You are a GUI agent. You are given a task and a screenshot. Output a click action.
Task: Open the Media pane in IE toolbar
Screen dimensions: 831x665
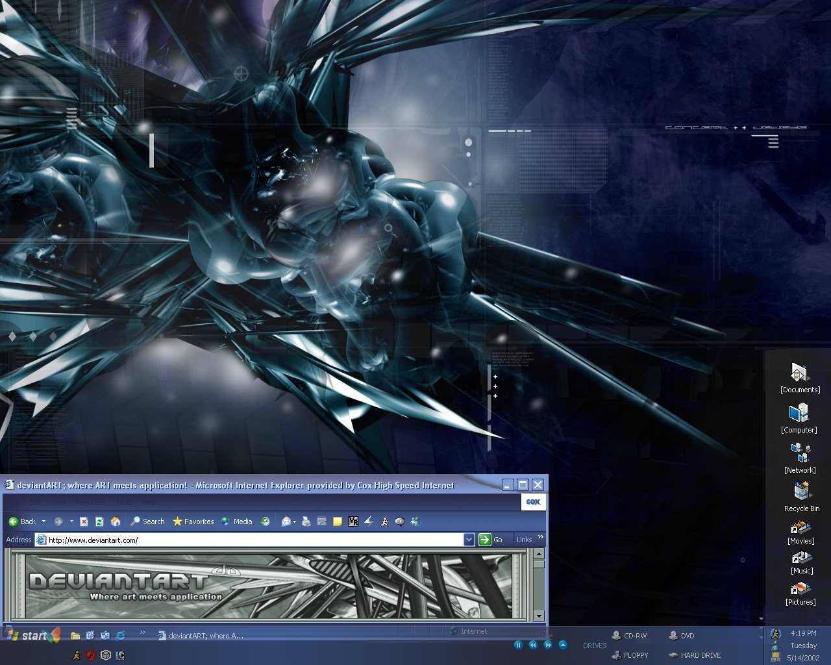(x=236, y=521)
